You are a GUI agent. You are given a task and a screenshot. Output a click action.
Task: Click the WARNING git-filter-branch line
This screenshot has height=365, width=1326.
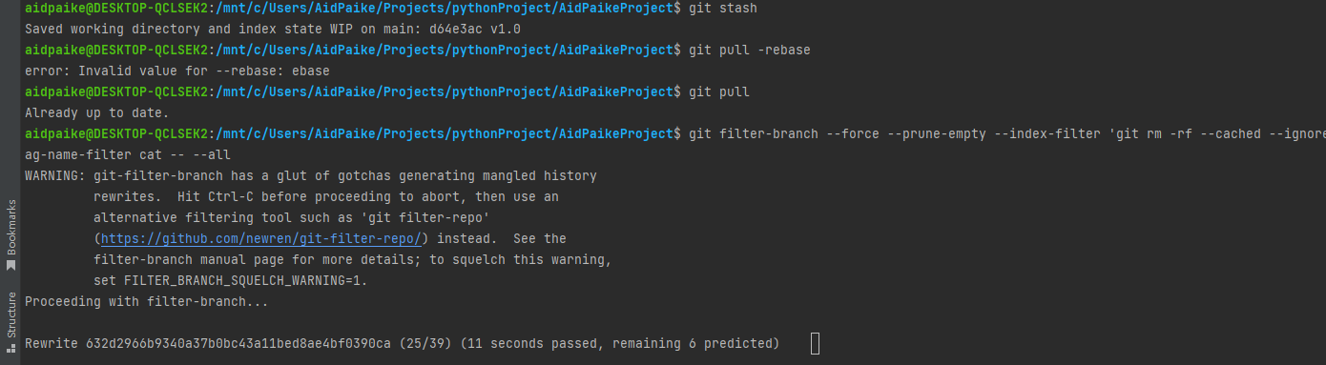(311, 175)
